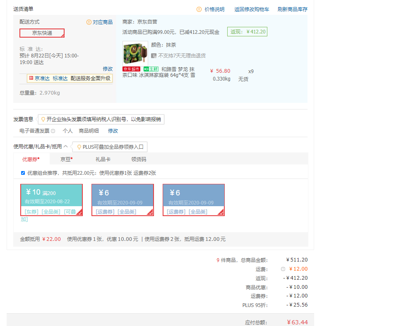Toggle the ¥6 freight coupon in the middle
The height and width of the screenshot is (326, 394).
[x=123, y=200]
